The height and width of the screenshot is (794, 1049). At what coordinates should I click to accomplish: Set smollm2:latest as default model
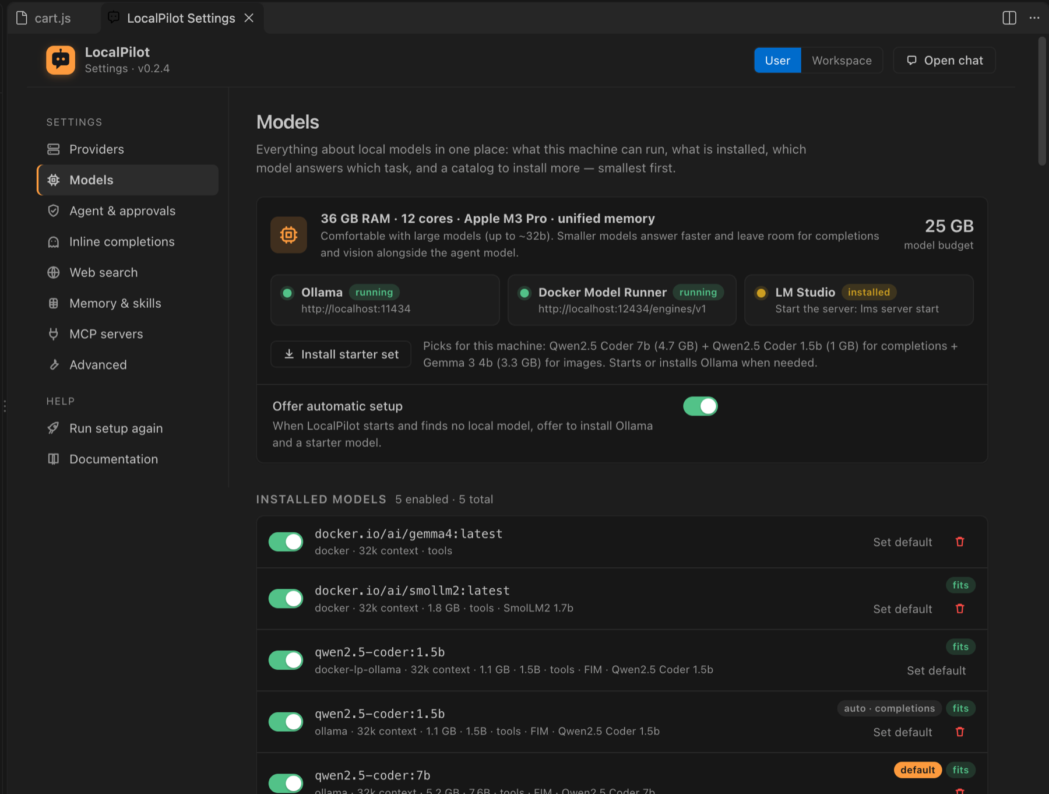(x=903, y=609)
